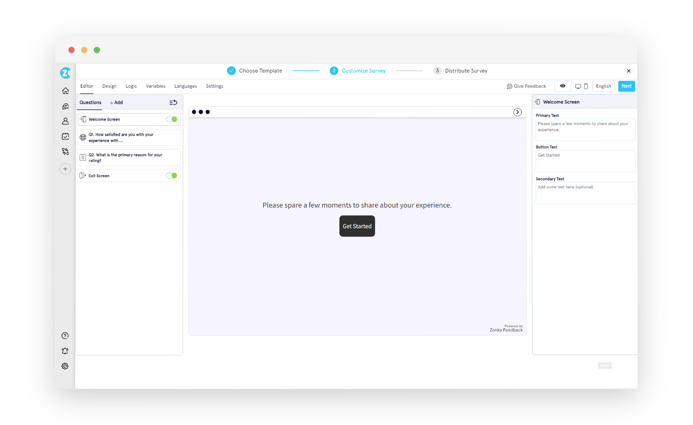693x425 pixels.
Task: Expand the chevron on the survey preview
Action: (x=517, y=112)
